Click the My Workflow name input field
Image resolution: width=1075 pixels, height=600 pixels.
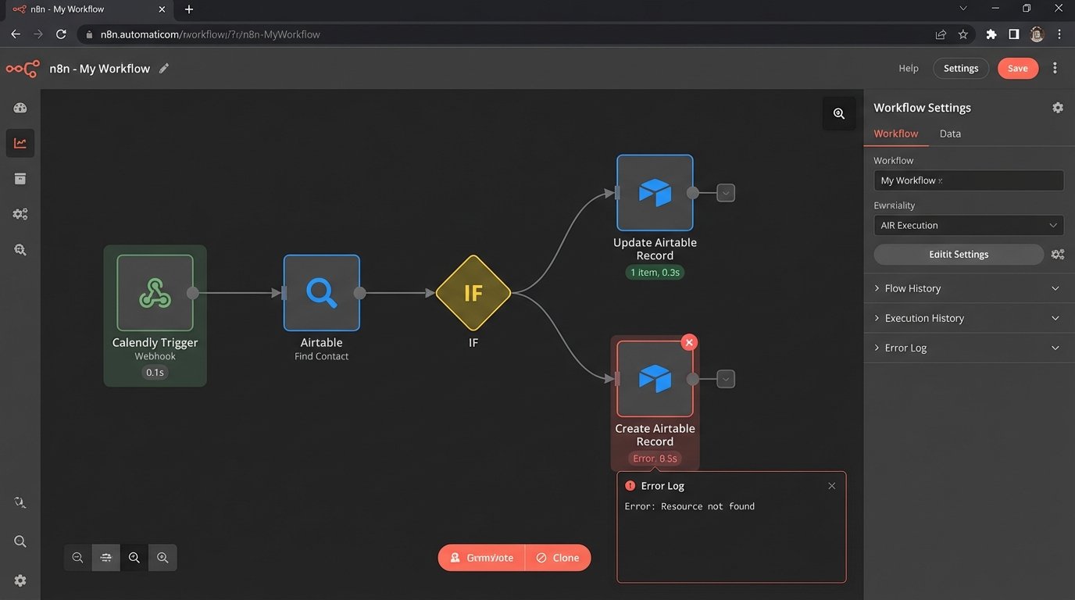point(968,180)
